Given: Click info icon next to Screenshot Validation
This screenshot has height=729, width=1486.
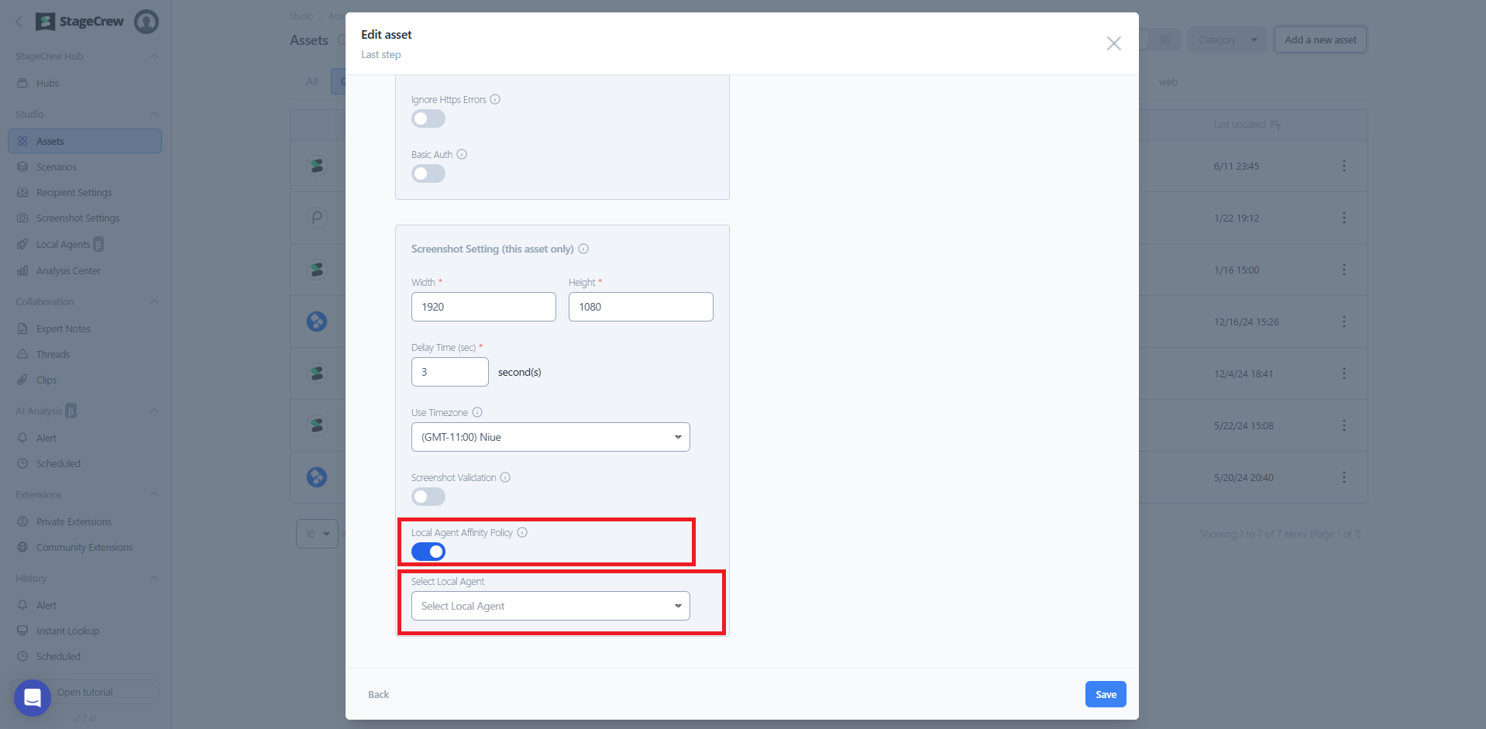Looking at the screenshot, I should (505, 477).
